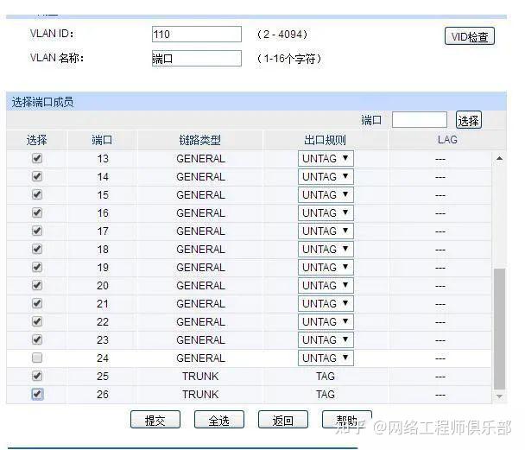
Task: Expand UNTAG dropdown for port 18
Action: coord(326,249)
